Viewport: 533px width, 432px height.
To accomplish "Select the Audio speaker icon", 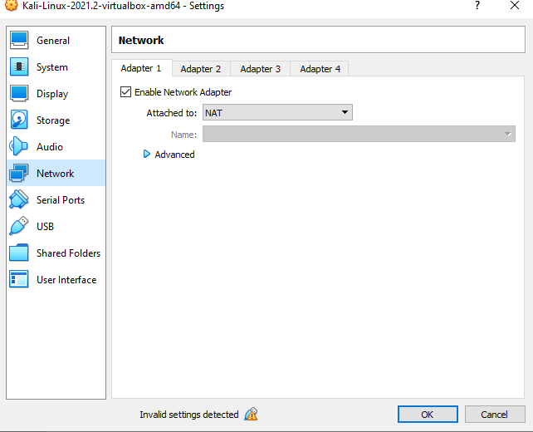I will click(x=19, y=147).
